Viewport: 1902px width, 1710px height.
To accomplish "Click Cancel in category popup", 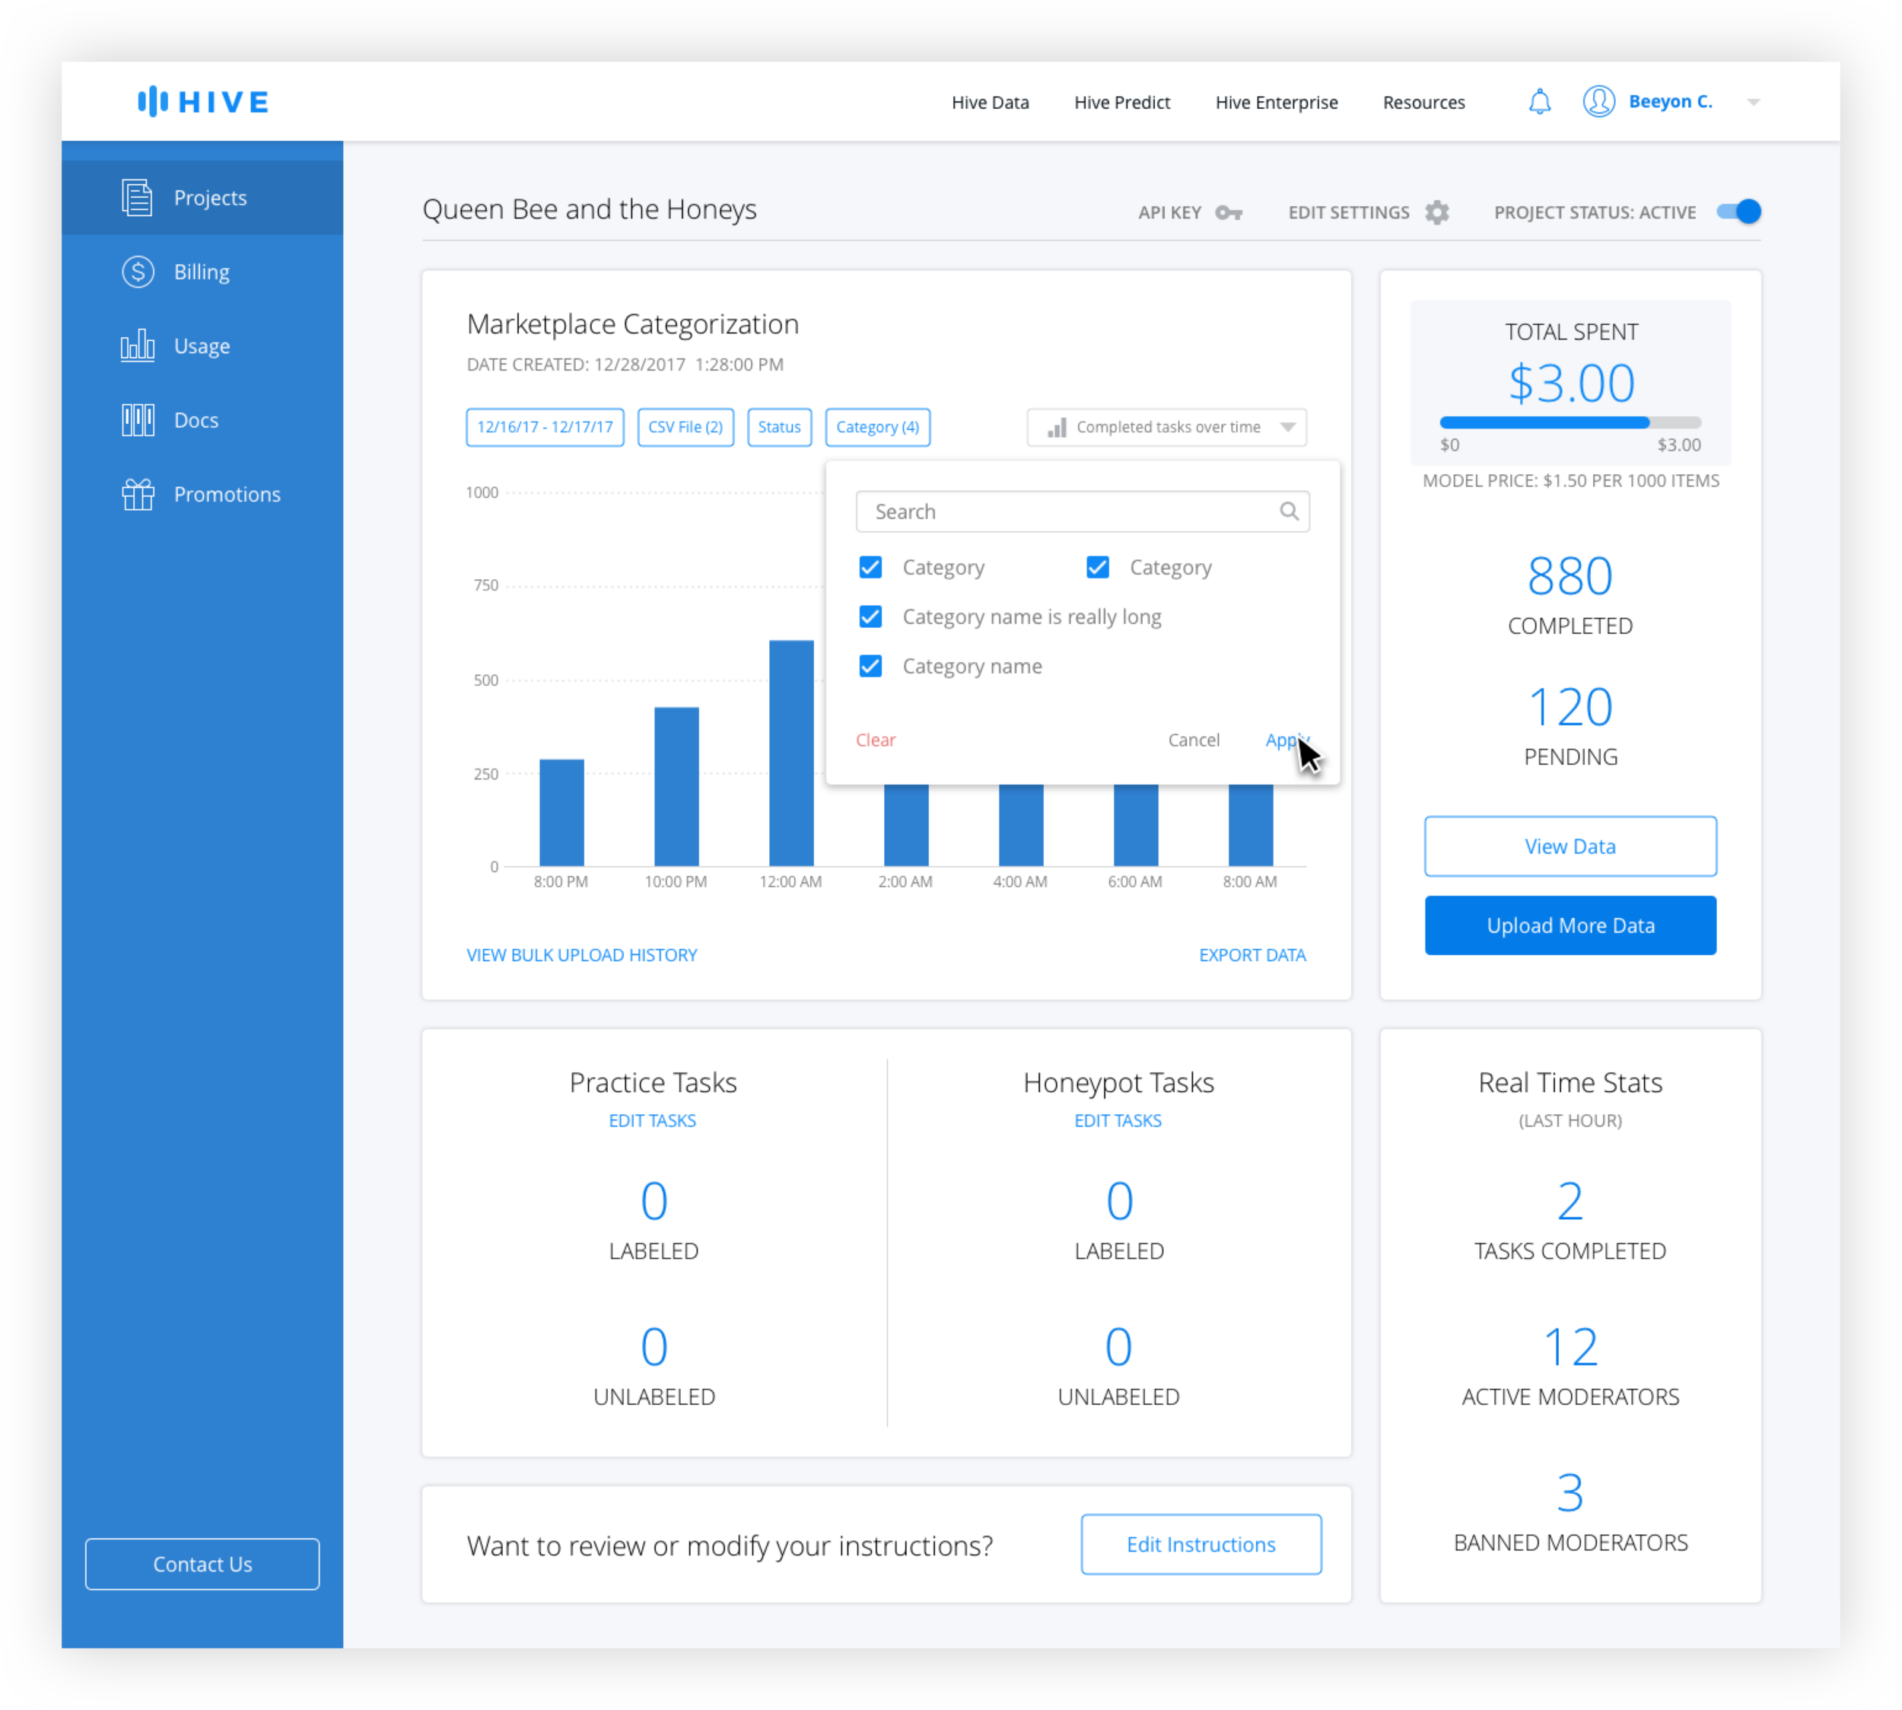I will (x=1193, y=740).
